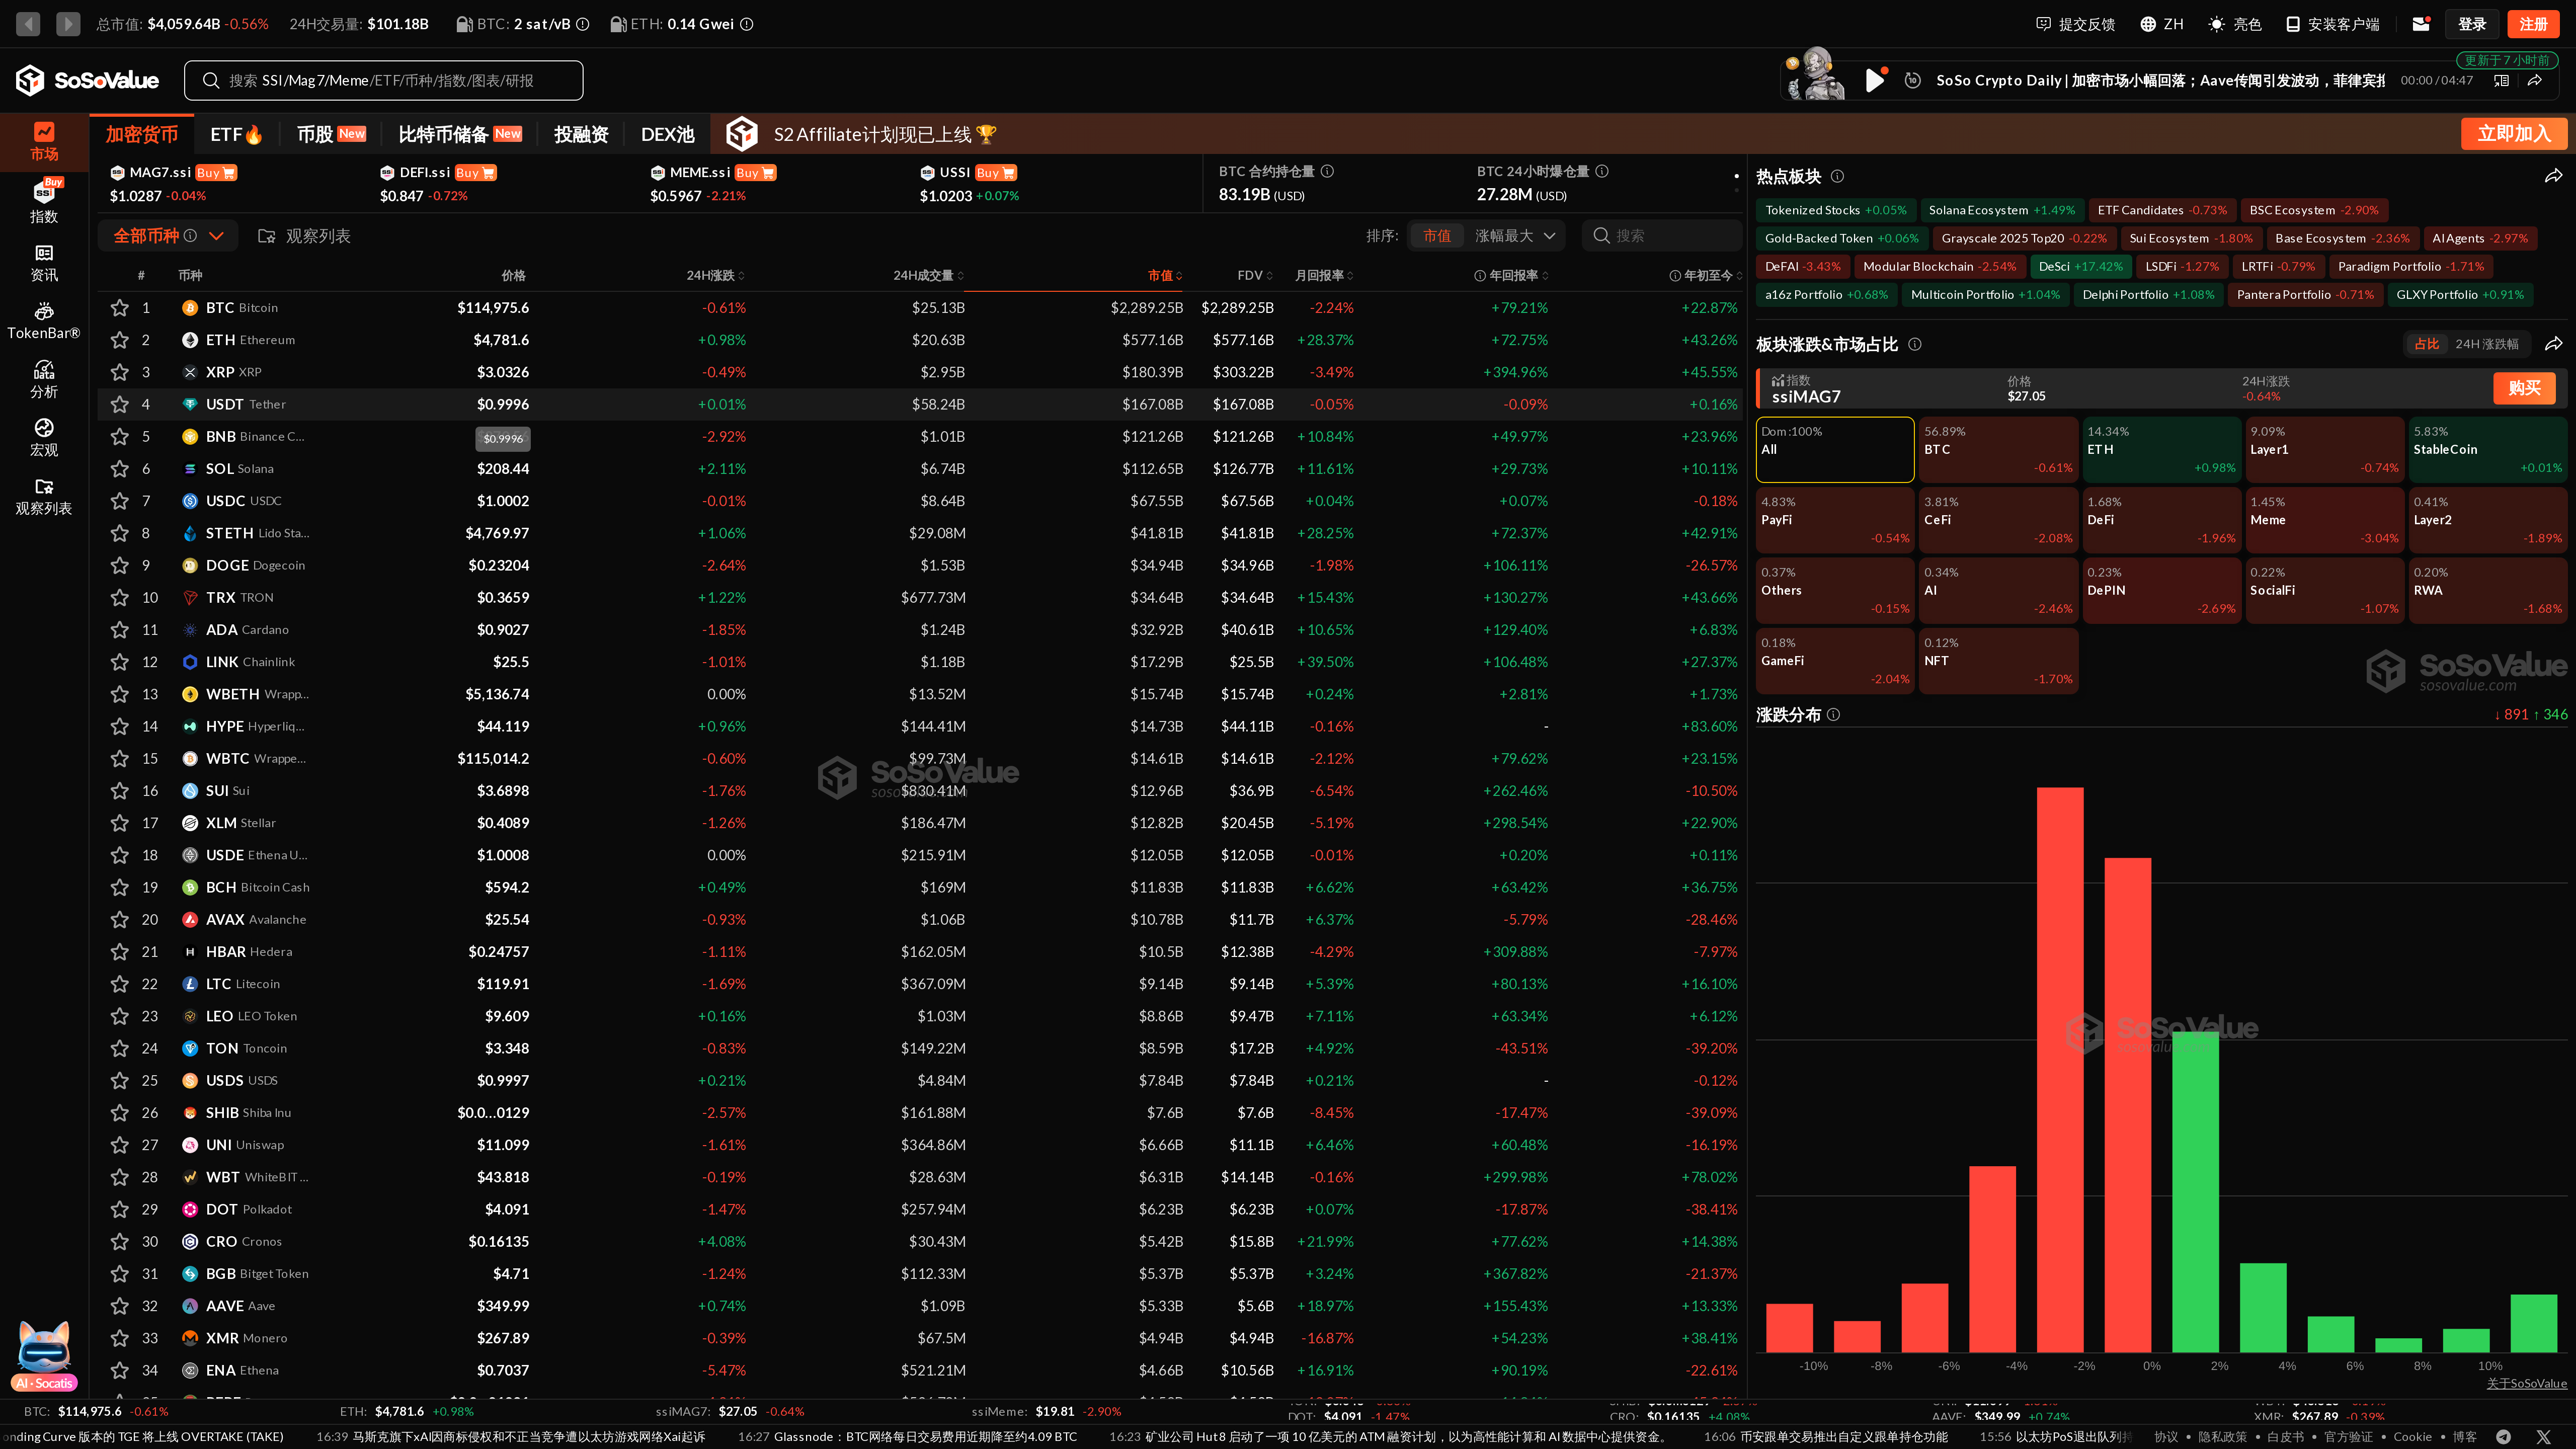This screenshot has width=2576, height=1449.
Task: Open the 宏观 macro sidebar icon
Action: (44, 437)
